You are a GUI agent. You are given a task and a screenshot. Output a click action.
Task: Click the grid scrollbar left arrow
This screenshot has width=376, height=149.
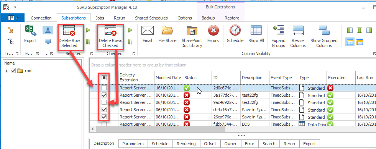click(x=92, y=130)
